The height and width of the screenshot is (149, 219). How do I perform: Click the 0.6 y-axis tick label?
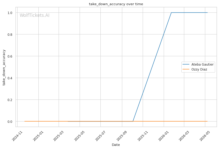point(10,56)
